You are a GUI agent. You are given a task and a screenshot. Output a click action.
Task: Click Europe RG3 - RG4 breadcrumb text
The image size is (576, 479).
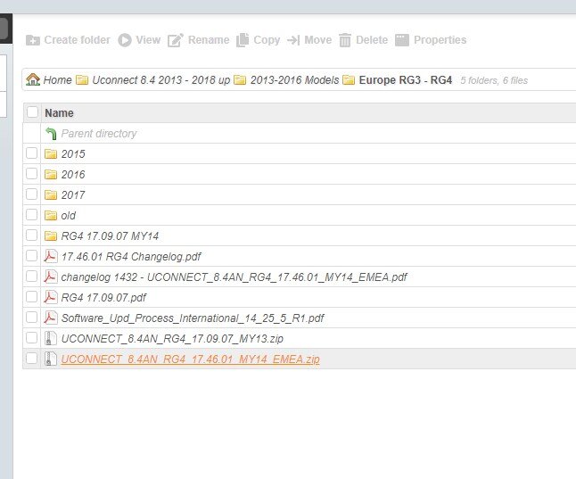pos(405,80)
